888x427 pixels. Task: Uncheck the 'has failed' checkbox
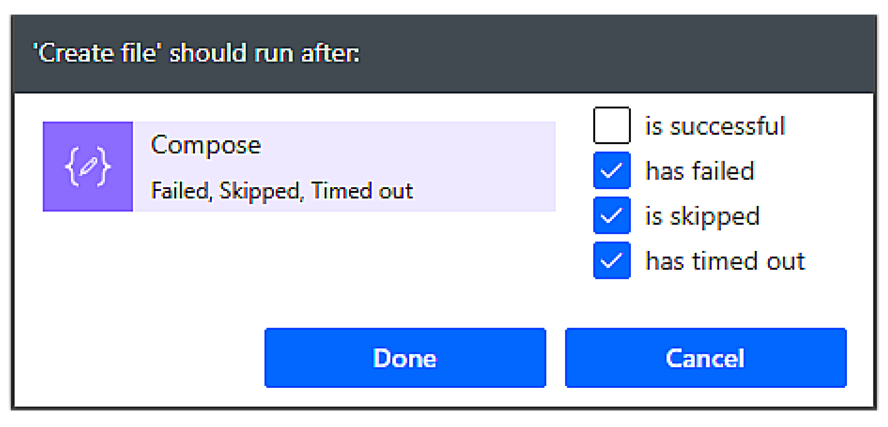612,170
